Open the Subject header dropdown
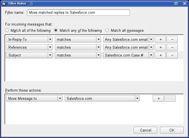The width and height of the screenshot is (189, 138). [x=30, y=55]
